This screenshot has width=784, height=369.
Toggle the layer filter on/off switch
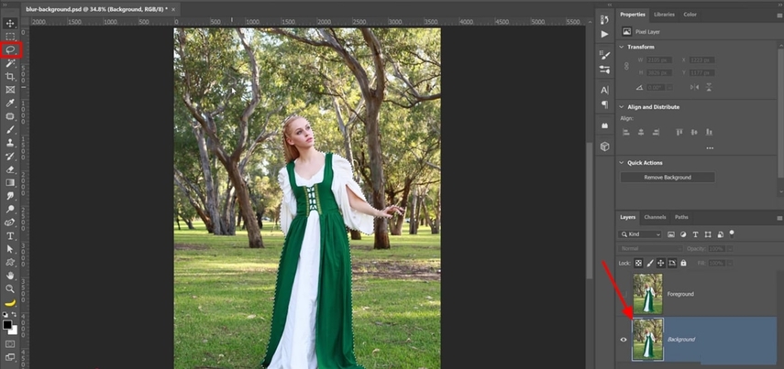click(732, 233)
